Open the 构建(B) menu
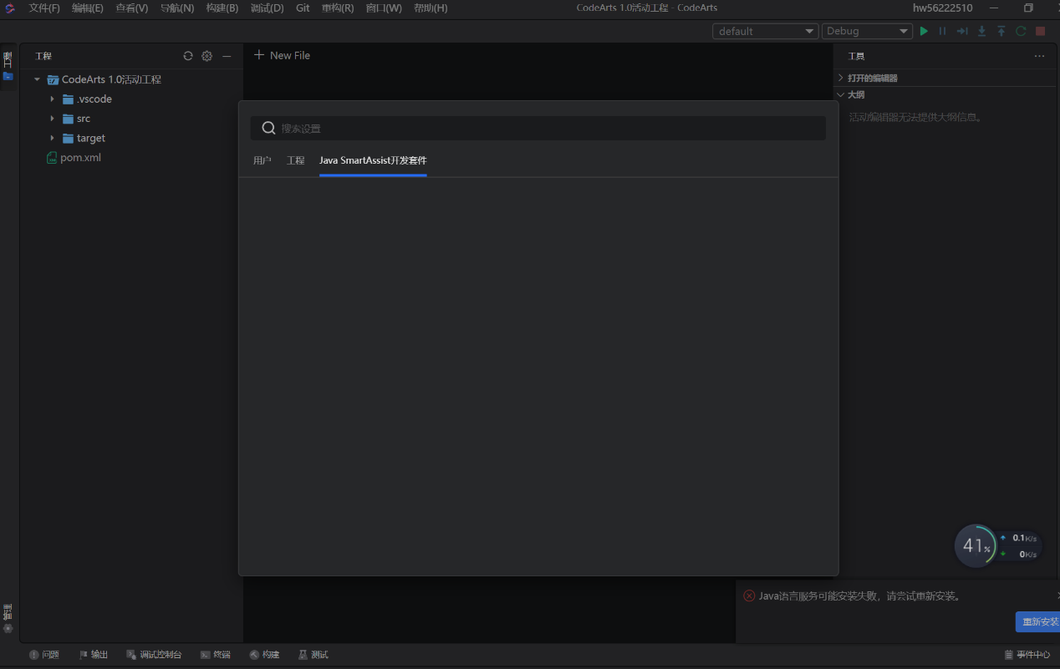This screenshot has height=669, width=1060. point(222,8)
